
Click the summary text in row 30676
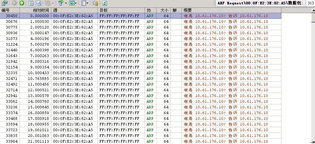coord(226,21)
